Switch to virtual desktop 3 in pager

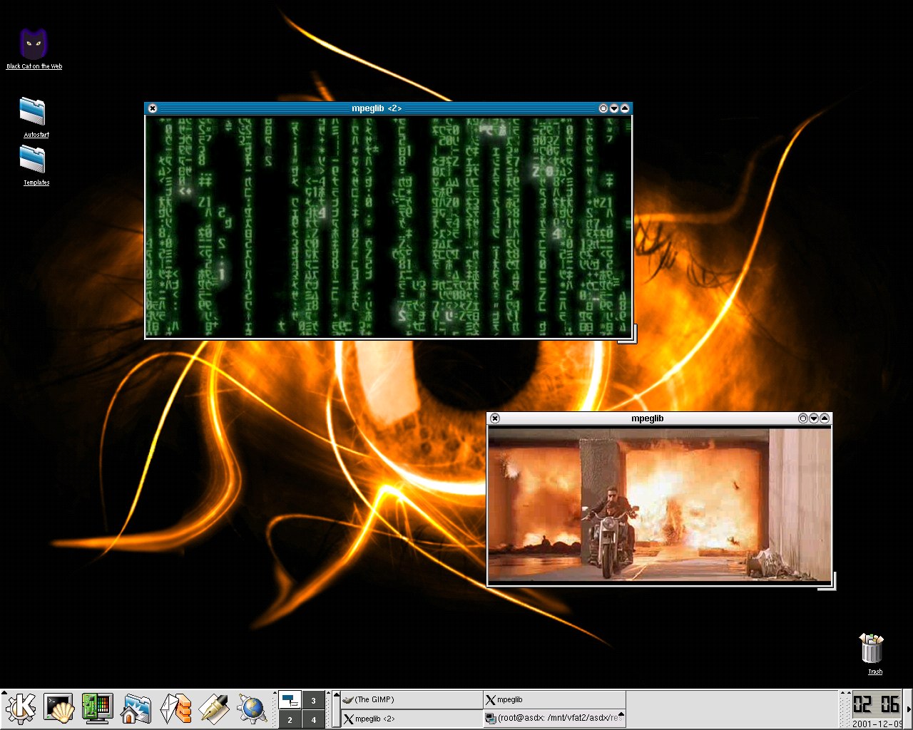(x=313, y=699)
